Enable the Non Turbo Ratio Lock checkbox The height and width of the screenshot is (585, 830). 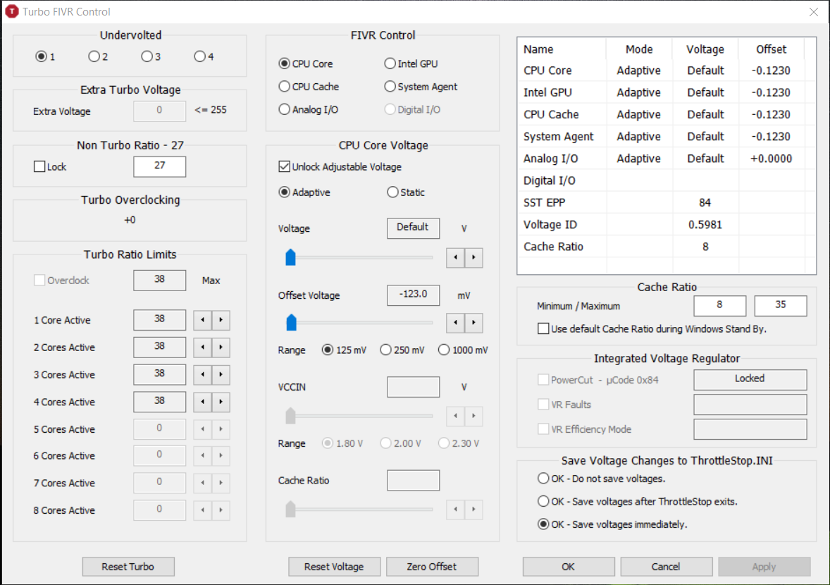point(39,167)
